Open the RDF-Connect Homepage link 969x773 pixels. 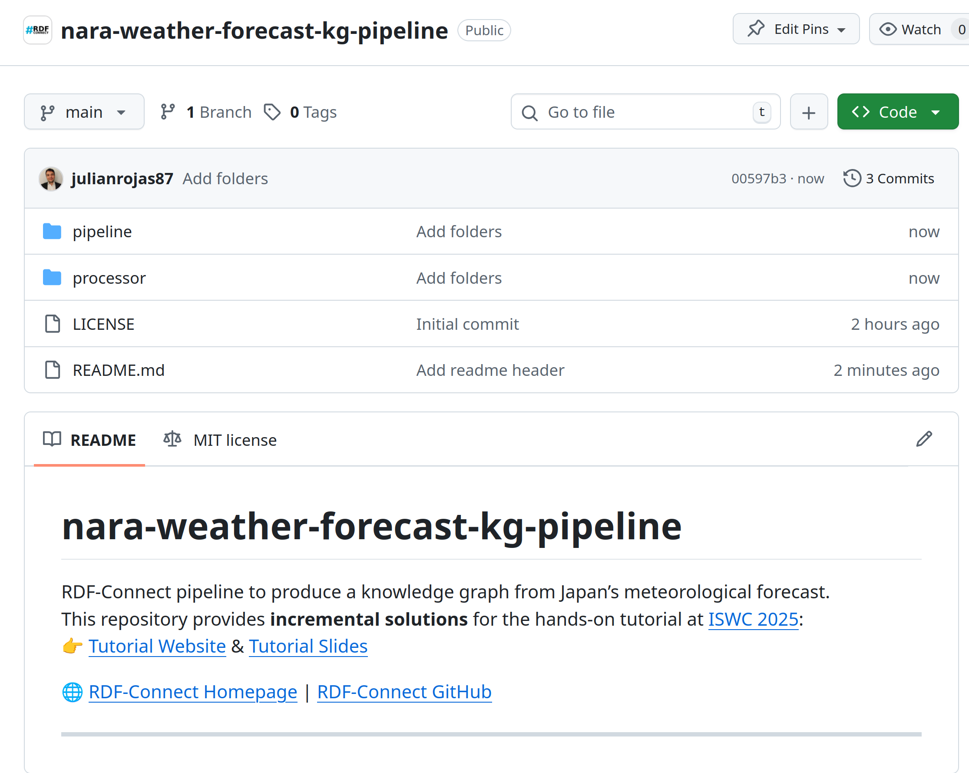192,692
